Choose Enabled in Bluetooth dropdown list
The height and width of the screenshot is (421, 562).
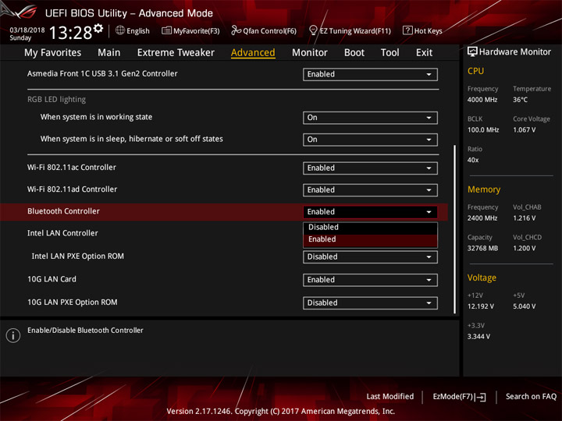[370, 239]
